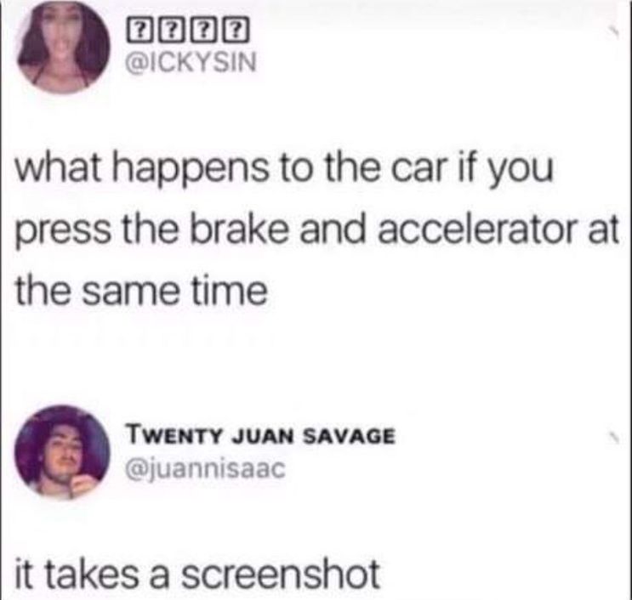The image size is (632, 600).
Task: Click the text 'the same time'
Action: (x=141, y=290)
